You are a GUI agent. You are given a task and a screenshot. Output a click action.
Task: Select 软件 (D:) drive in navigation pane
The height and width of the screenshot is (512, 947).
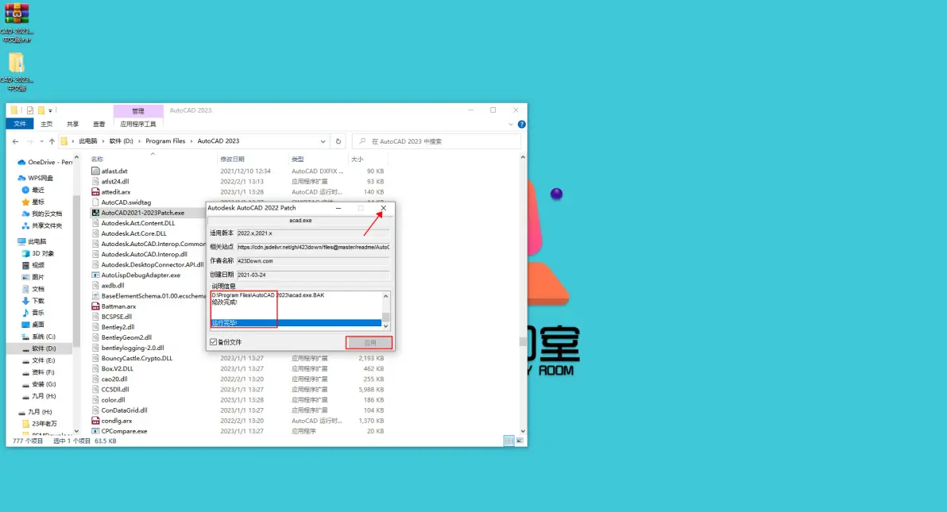[x=44, y=348]
